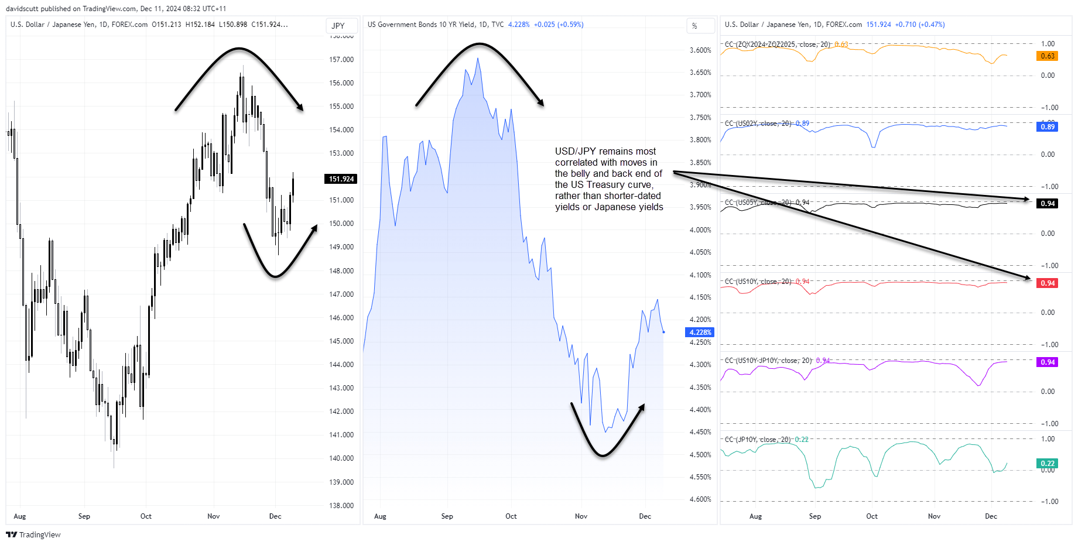Screen dimensions: 1078x545
Task: Click the 150.000 price axis label
Action: 341,224
